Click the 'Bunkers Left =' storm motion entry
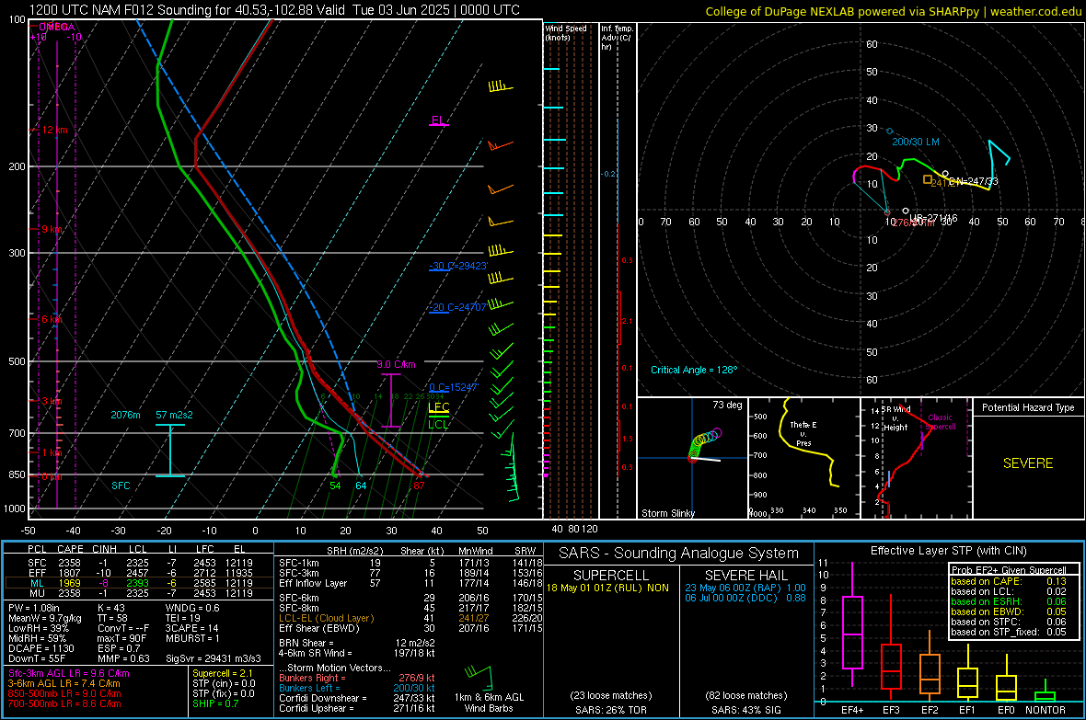Viewport: 1086px width, 720px height. click(x=357, y=688)
